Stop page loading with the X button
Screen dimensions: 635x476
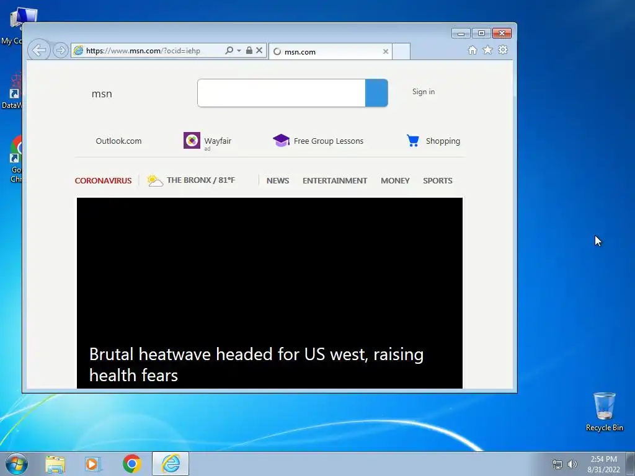point(259,50)
